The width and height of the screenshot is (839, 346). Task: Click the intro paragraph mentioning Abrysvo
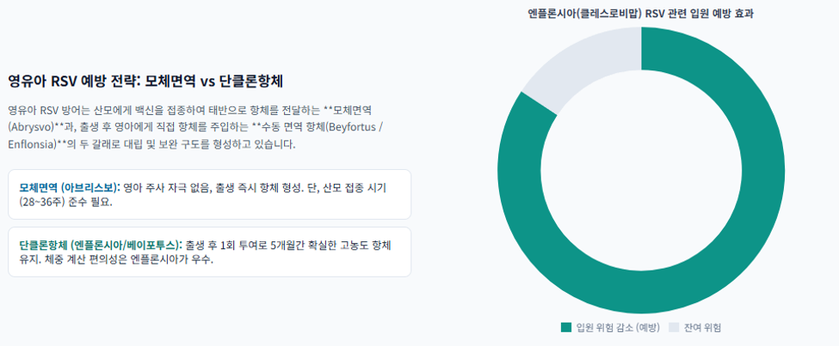196,127
